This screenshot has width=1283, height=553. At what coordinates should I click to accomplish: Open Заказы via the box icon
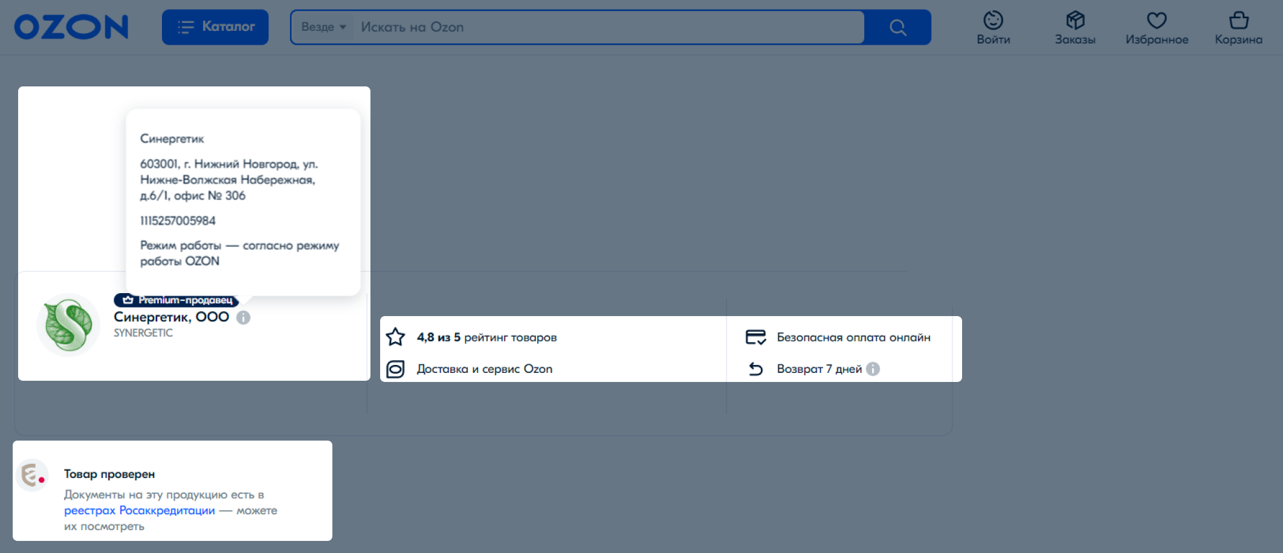pos(1075,21)
